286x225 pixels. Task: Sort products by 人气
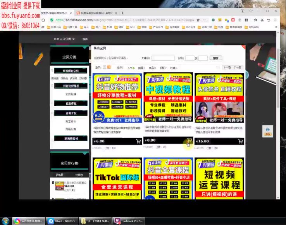131,68
